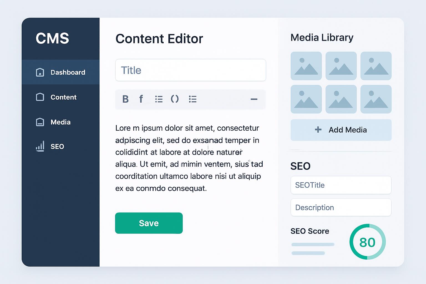This screenshot has width=426, height=284.
Task: Open the Dashboard menu item
Action: click(68, 72)
